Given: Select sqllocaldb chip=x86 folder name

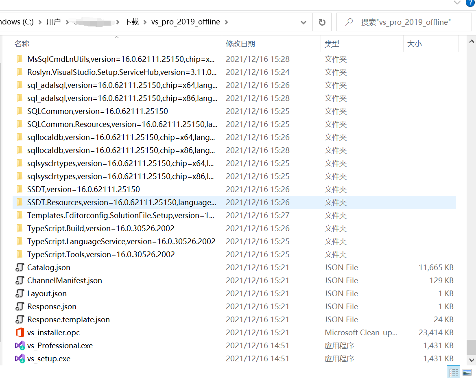Looking at the screenshot, I should pyautogui.click(x=121, y=150).
